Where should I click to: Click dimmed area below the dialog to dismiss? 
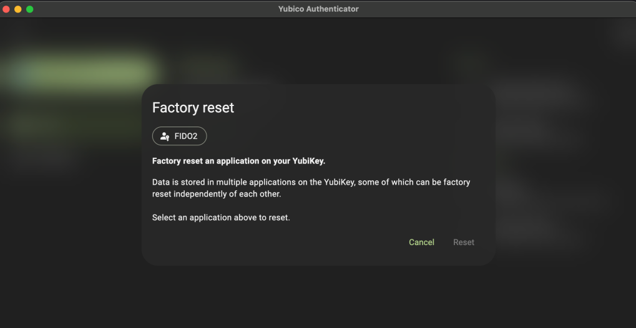click(x=318, y=296)
